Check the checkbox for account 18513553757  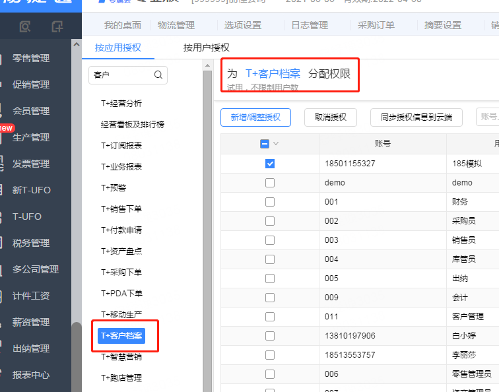[270, 355]
